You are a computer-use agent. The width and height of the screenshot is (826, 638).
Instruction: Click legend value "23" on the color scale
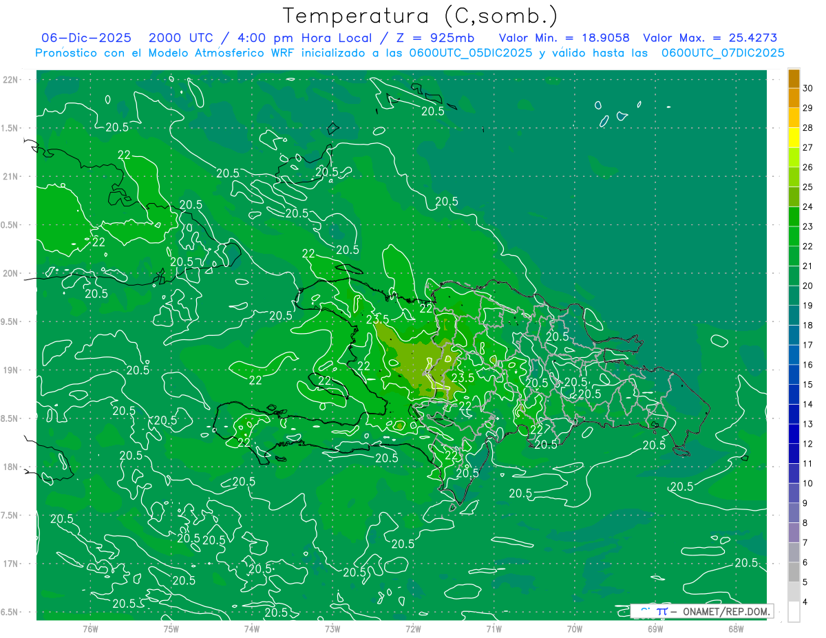tap(808, 226)
